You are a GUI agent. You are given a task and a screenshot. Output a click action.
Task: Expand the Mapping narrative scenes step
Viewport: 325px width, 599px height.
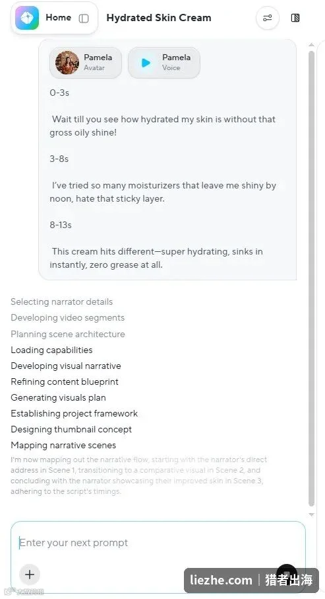[x=63, y=445]
